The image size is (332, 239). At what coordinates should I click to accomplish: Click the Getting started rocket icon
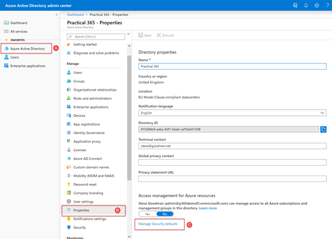coord(68,45)
